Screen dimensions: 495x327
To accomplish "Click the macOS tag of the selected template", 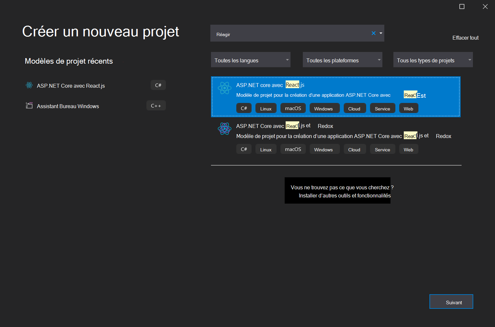I will (x=293, y=108).
